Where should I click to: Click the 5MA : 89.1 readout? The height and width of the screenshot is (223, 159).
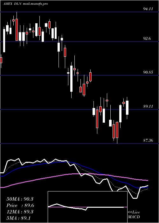click(18, 218)
